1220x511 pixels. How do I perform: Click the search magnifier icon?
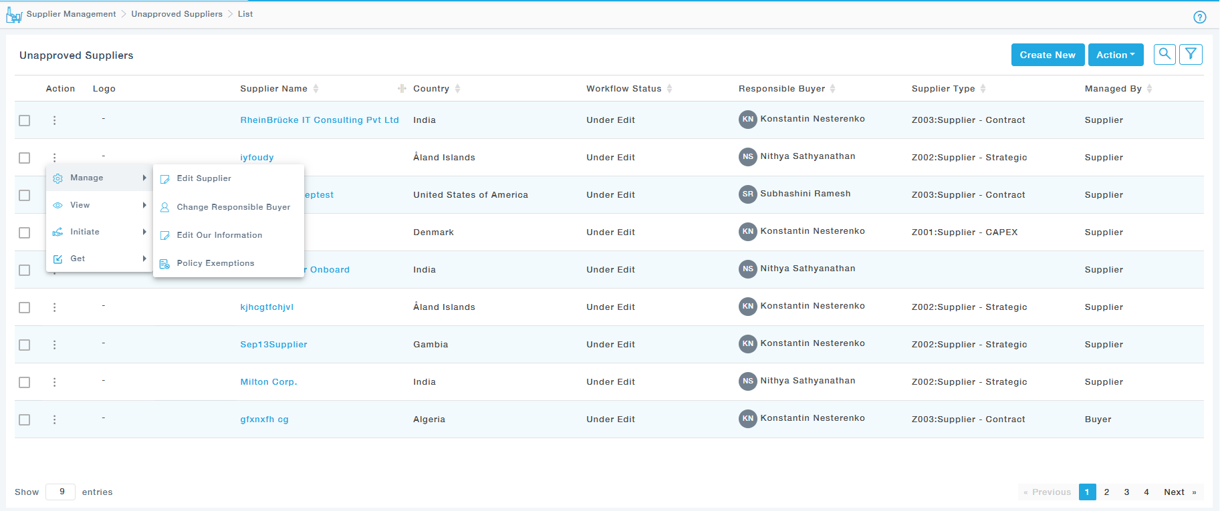tap(1165, 55)
